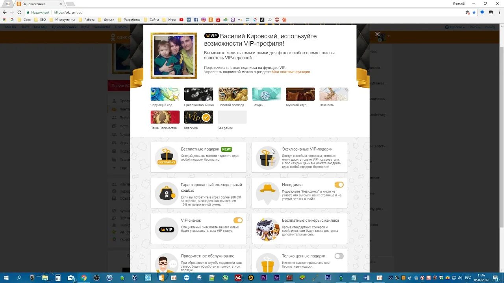This screenshot has width=504, height=283.
Task: Open Гарантированный еженедельный кэшбэк heading
Action: point(211,187)
